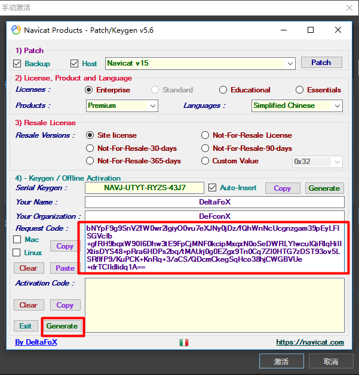Generate a new serial key
This screenshot has width=359, height=375.
(324, 188)
